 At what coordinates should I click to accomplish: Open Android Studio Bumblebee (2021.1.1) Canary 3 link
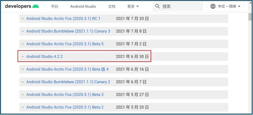click(x=68, y=31)
